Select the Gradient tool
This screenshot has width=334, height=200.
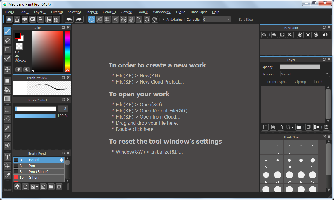coord(7,99)
